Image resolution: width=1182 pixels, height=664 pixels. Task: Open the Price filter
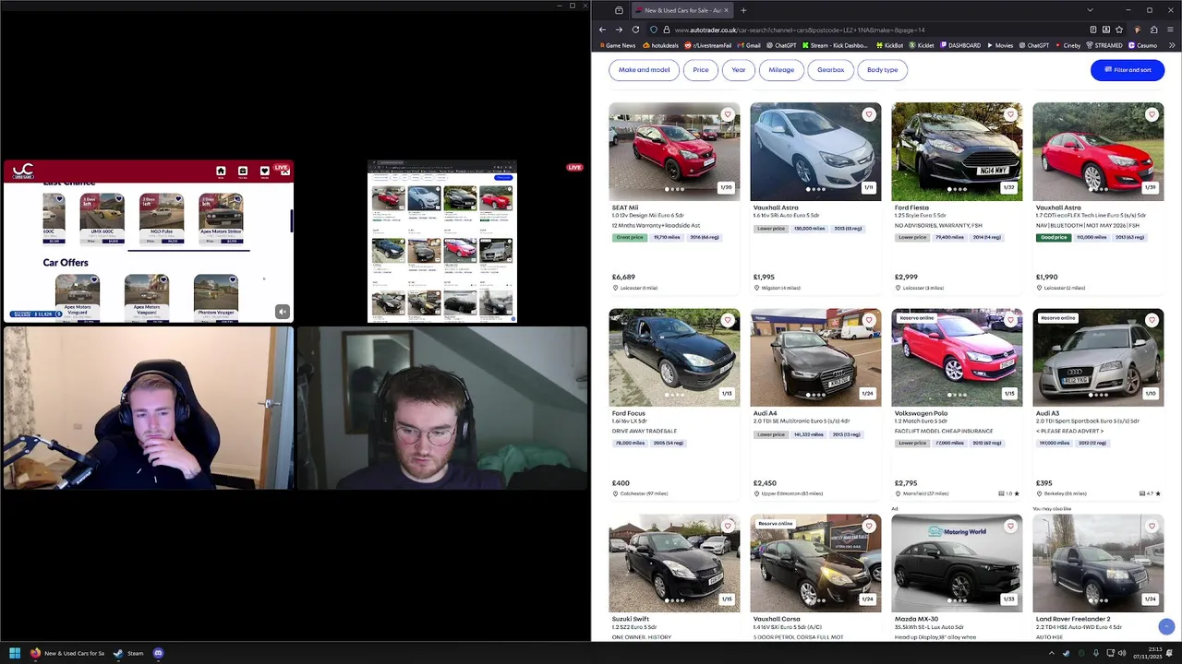[701, 70]
